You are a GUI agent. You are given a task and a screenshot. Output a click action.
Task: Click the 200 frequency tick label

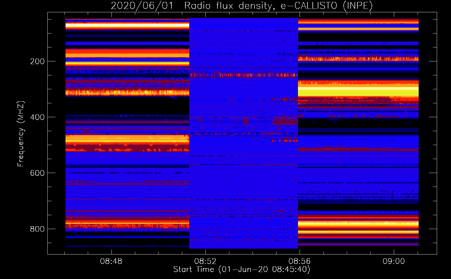coord(37,61)
